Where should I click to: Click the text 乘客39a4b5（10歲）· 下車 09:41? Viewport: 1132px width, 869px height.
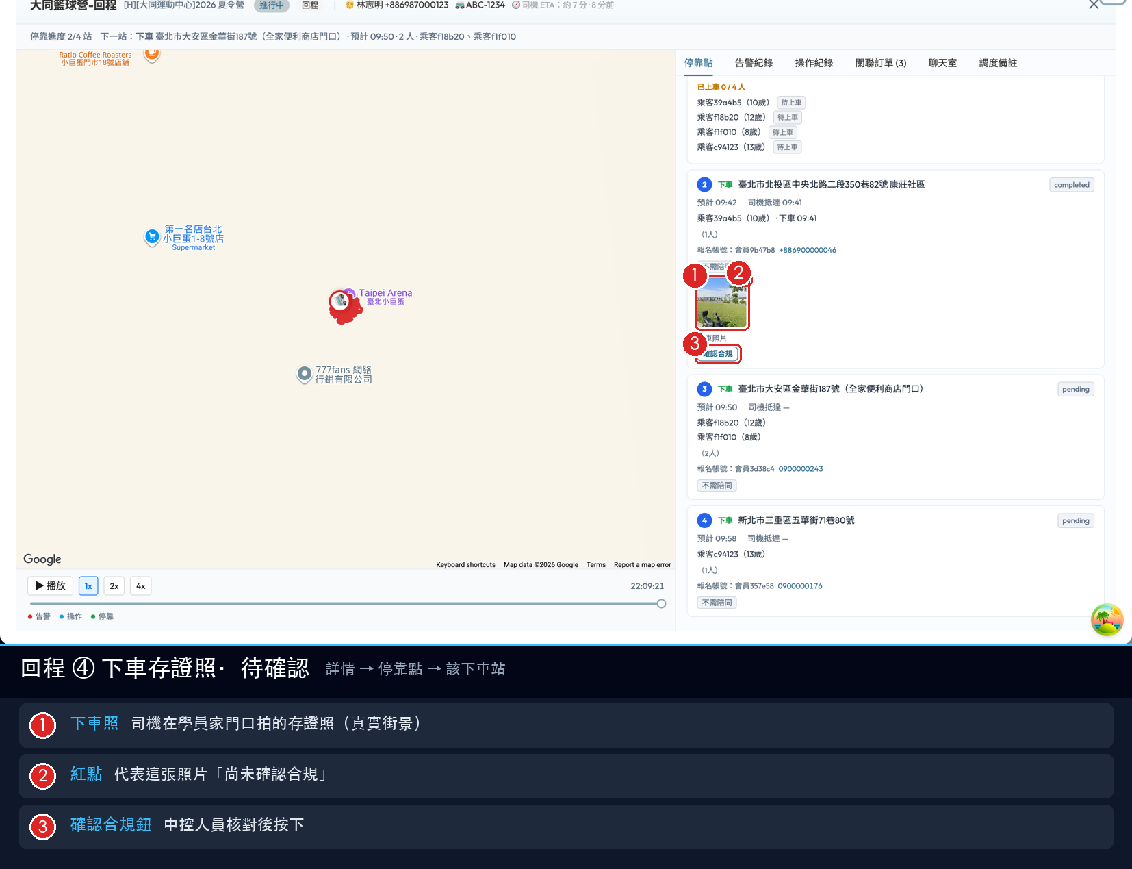(x=757, y=218)
